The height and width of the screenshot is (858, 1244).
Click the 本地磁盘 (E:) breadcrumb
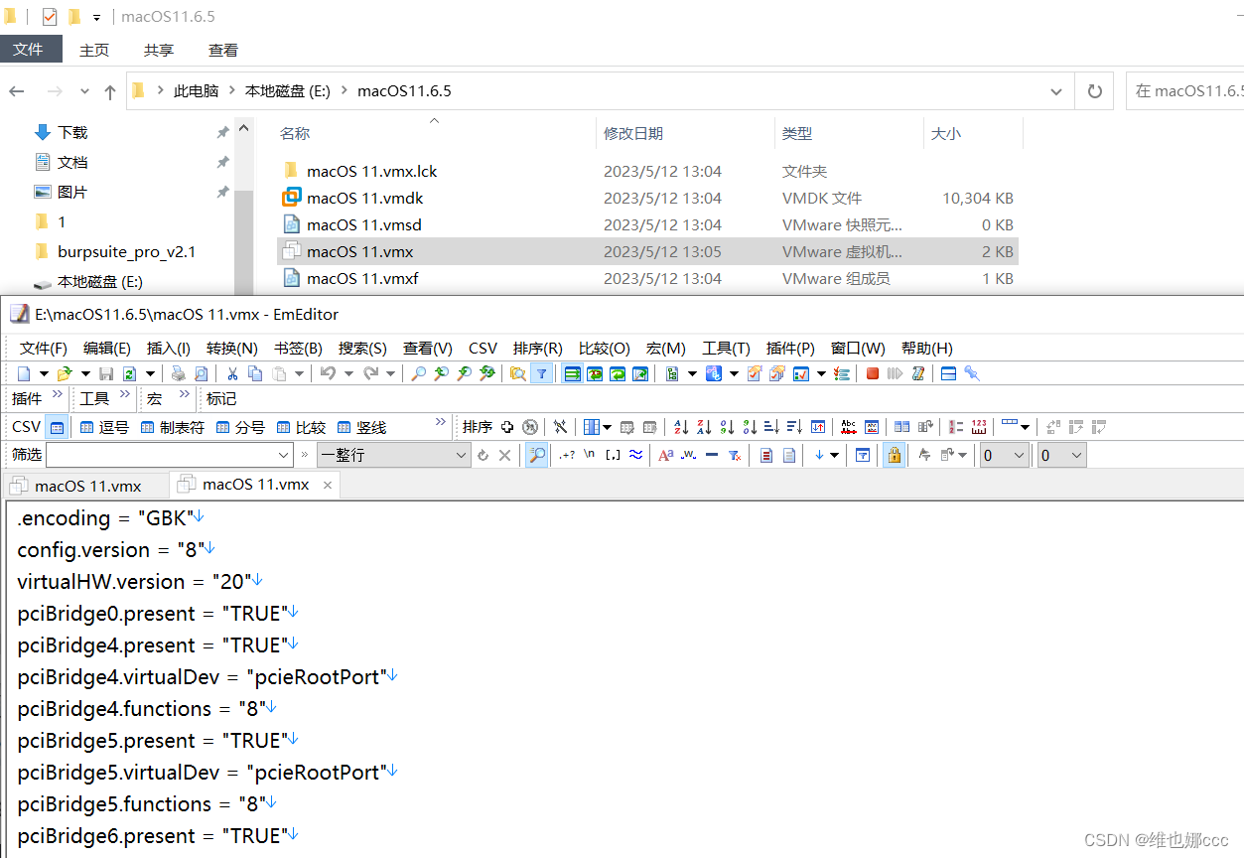(288, 91)
